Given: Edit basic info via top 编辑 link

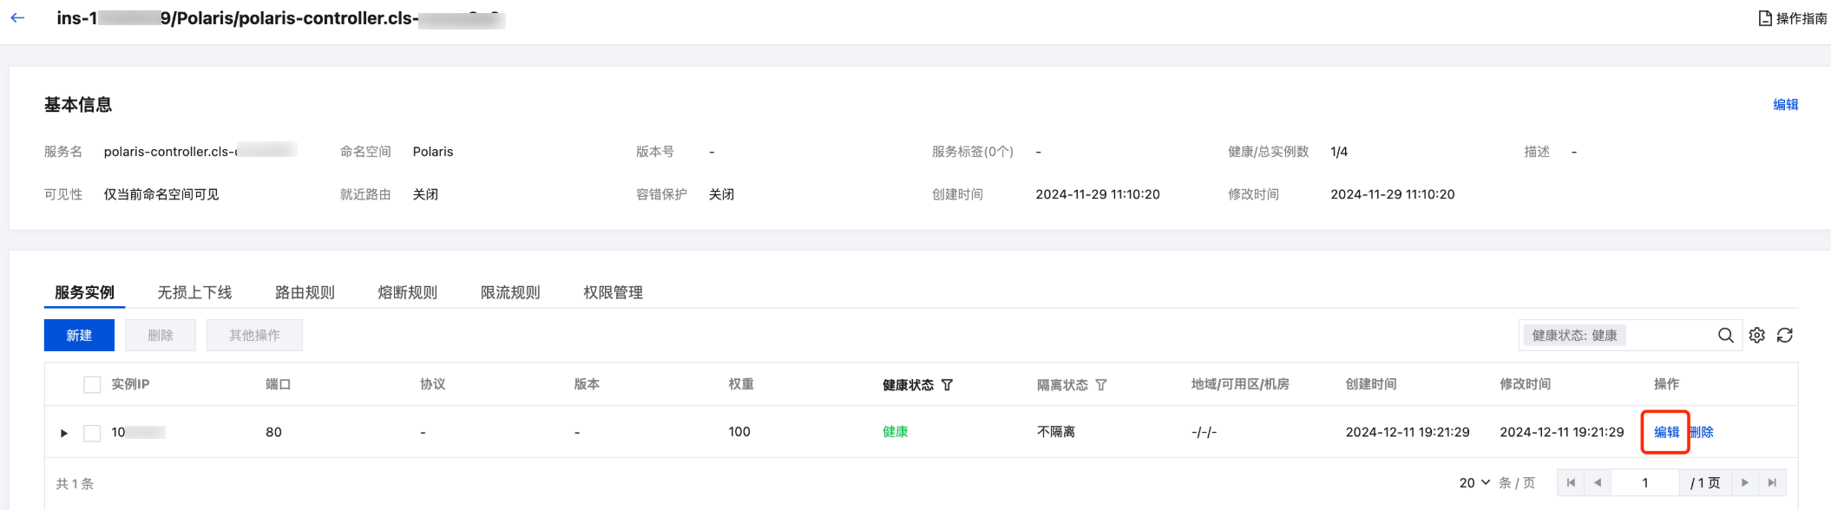Looking at the screenshot, I should point(1785,105).
